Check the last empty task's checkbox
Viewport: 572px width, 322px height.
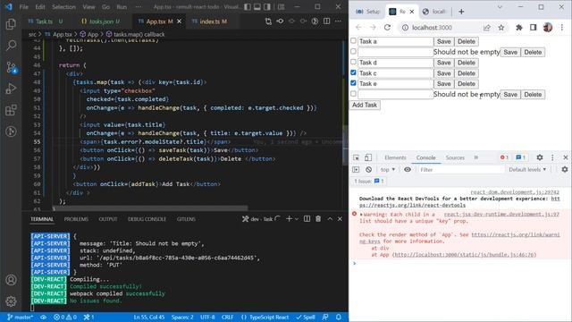pyautogui.click(x=353, y=93)
